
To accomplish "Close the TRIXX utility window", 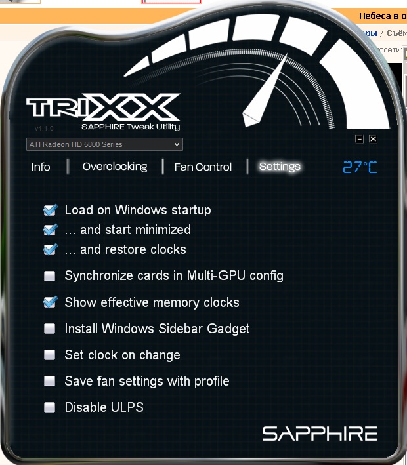I will pos(373,139).
